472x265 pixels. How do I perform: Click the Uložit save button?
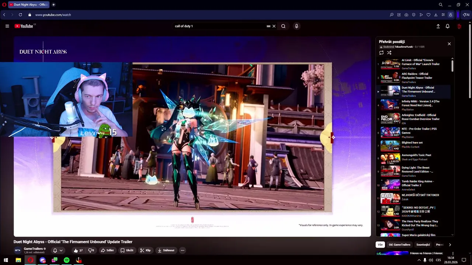point(127,250)
